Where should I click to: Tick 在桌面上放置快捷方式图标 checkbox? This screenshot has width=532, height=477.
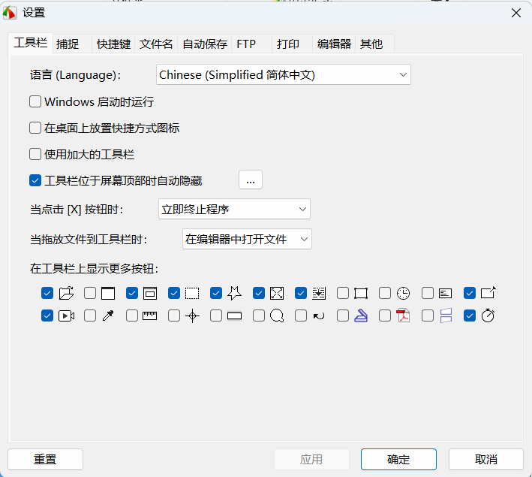pyautogui.click(x=35, y=128)
